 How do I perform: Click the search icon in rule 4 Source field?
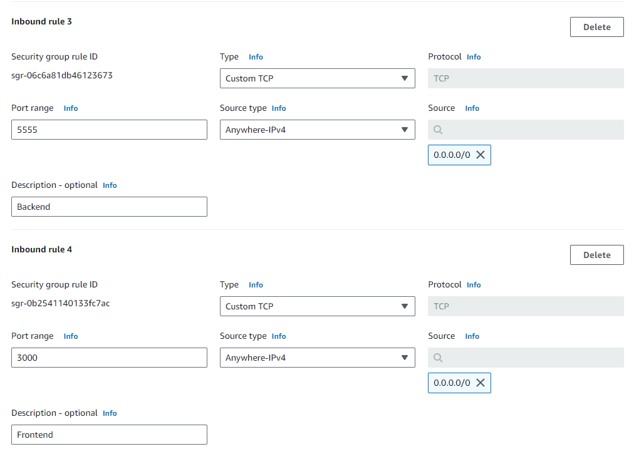438,358
